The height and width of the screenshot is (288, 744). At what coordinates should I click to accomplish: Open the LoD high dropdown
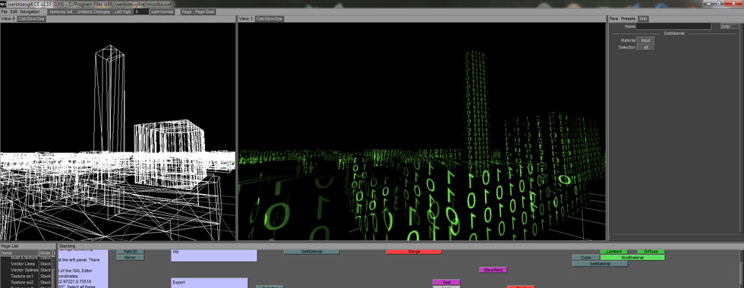pos(122,11)
